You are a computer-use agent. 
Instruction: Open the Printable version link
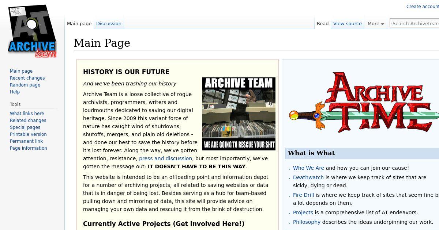tap(29, 134)
